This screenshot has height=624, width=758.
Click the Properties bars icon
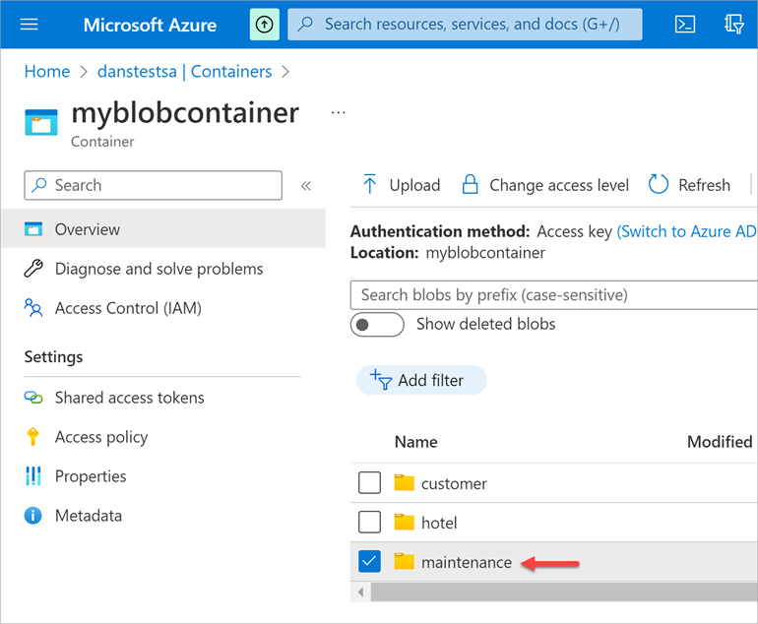coord(32,475)
